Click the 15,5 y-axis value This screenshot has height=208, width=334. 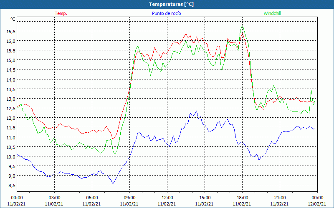pyautogui.click(x=11, y=51)
